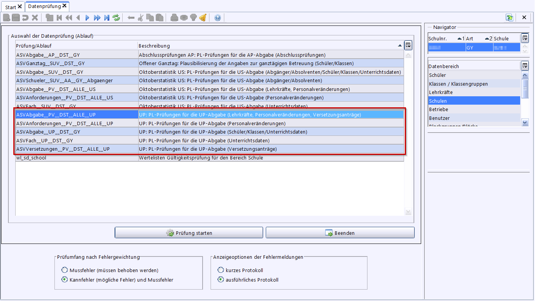The height and width of the screenshot is (301, 535).
Task: Select the GY row in Navigator
Action: [x=474, y=48]
